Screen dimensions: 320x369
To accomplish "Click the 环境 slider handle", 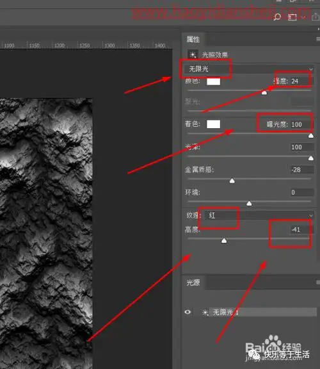I will 249,203.
